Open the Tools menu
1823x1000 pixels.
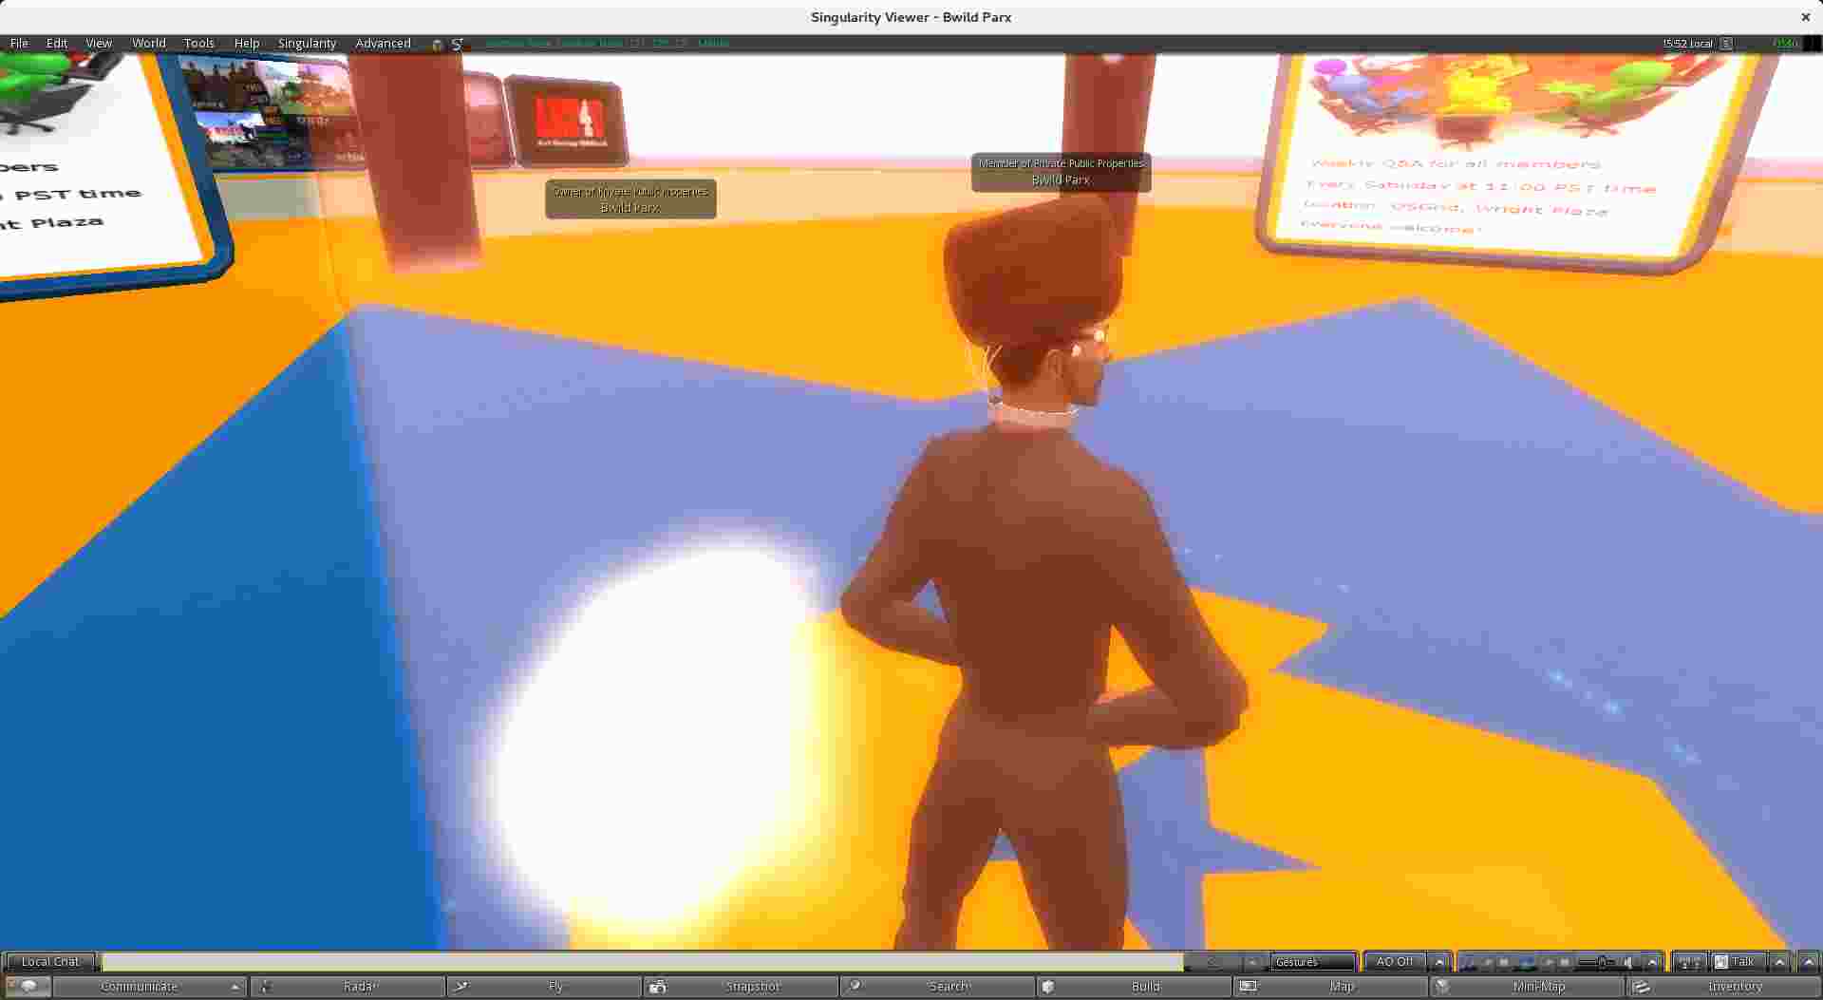(199, 43)
